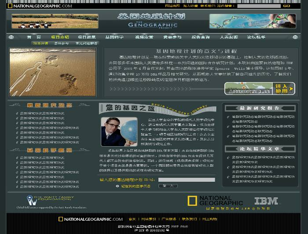Open the 论坛精华 navigation tab
This screenshot has width=308, height=234.
pos(256,37)
